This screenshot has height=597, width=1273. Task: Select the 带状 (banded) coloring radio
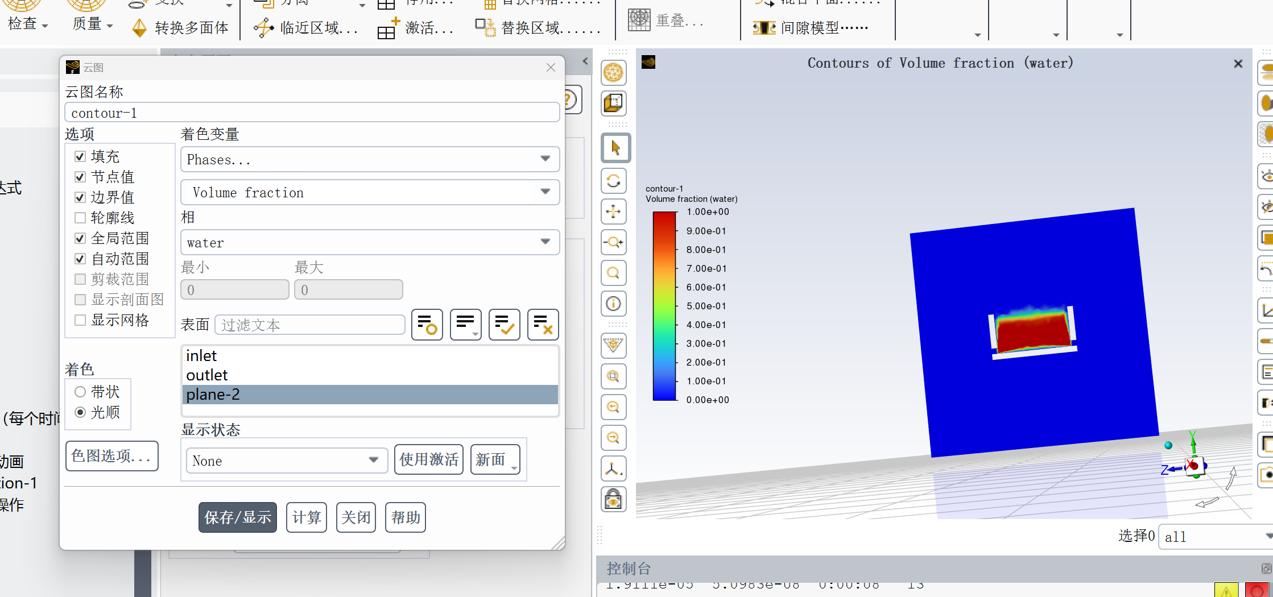pyautogui.click(x=80, y=392)
